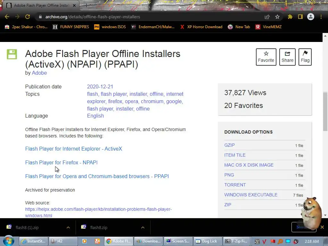Open Chrome three-dot menu
The width and height of the screenshot is (328, 246).
[x=321, y=17]
